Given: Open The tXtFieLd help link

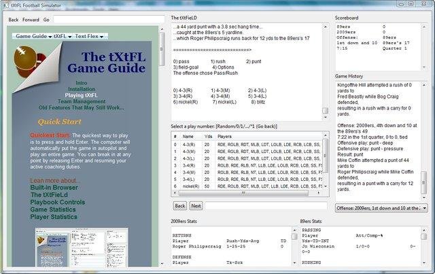Looking at the screenshot, I should pos(49,195).
